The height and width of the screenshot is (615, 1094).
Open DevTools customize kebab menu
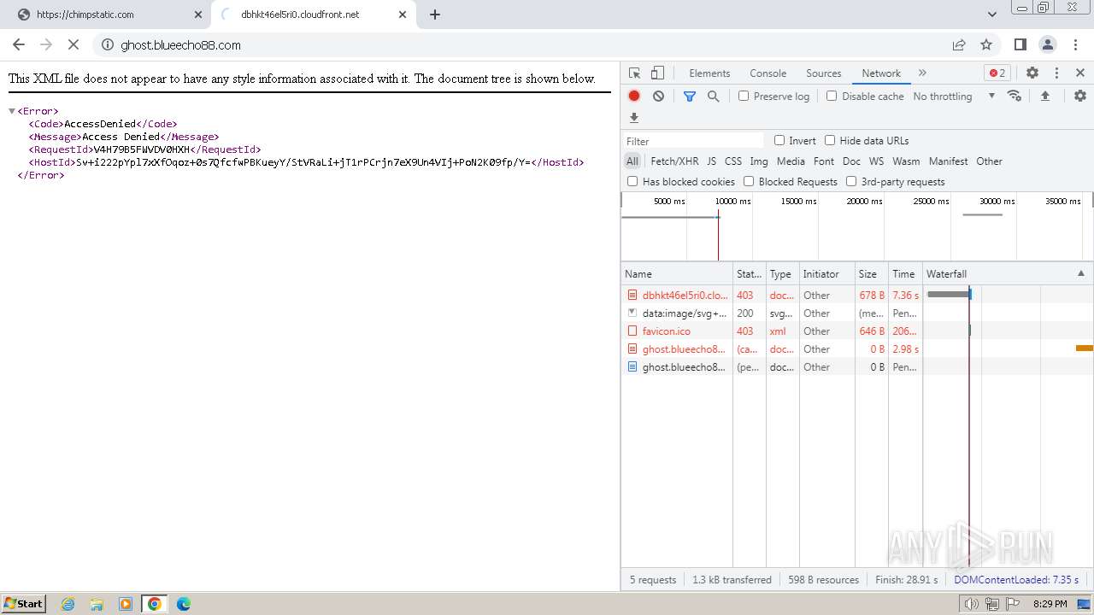[x=1056, y=73]
